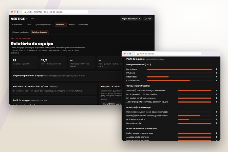Select the 23 pessoas na equipe hoje card
This screenshot has width=228, height=152.
click(25, 63)
